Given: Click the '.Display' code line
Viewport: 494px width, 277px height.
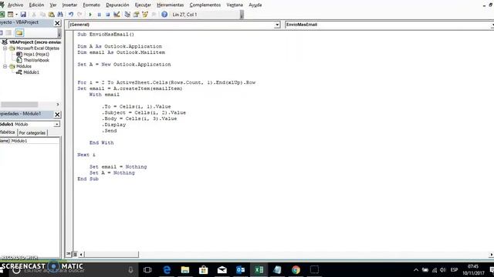Looking at the screenshot, I should click(x=113, y=125).
